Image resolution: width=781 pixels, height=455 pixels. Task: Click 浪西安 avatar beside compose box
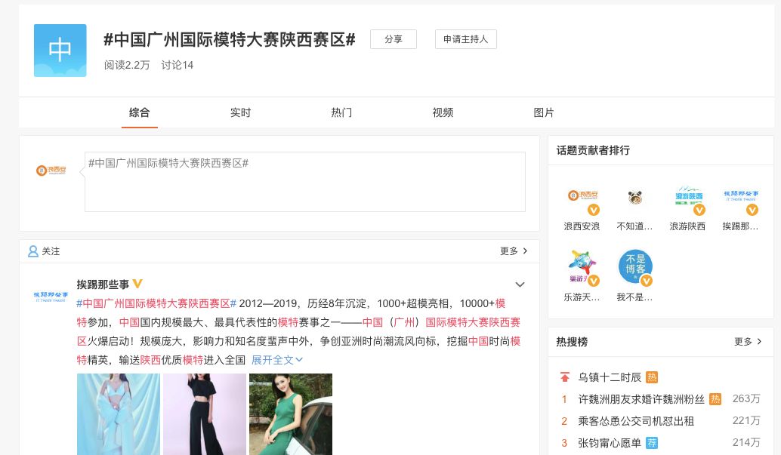click(x=51, y=171)
